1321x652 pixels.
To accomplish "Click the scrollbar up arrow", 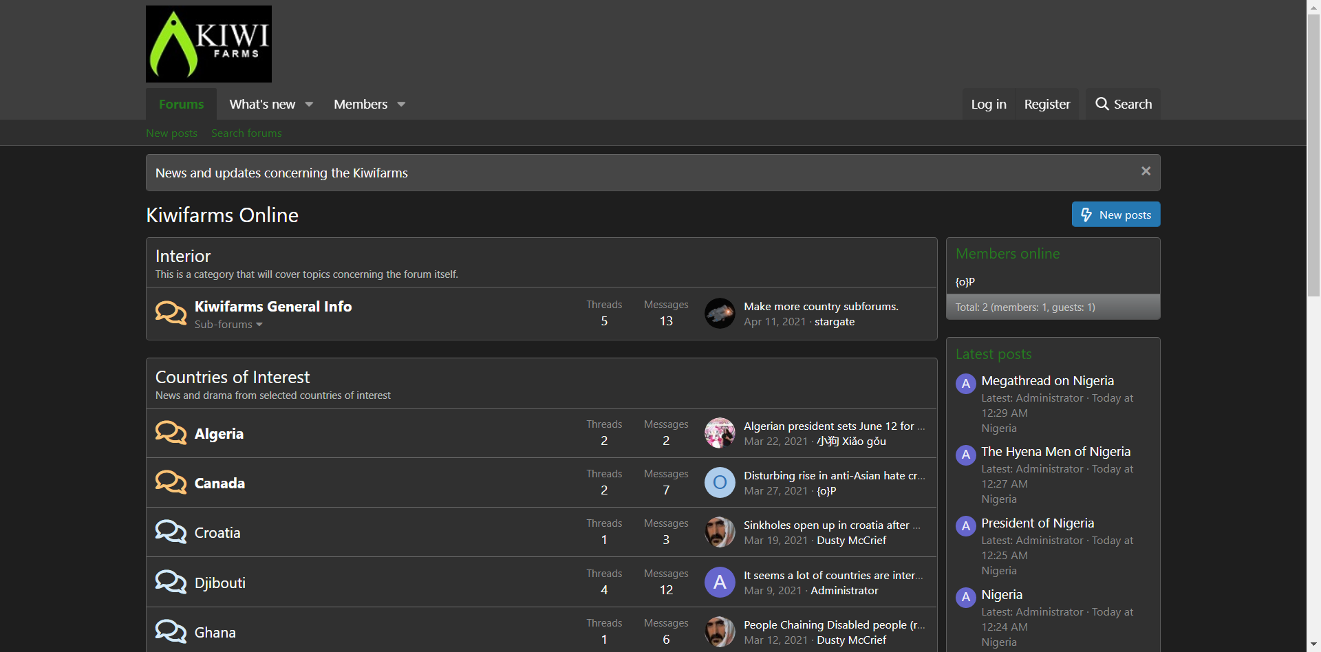I will pyautogui.click(x=1313, y=6).
